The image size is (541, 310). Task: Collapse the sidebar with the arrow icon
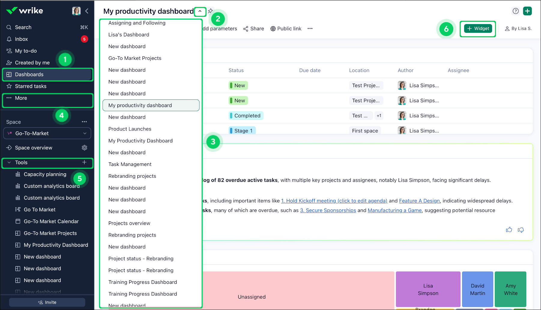(87, 11)
